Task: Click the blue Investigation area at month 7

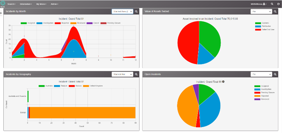Action: pyautogui.click(x=74, y=49)
